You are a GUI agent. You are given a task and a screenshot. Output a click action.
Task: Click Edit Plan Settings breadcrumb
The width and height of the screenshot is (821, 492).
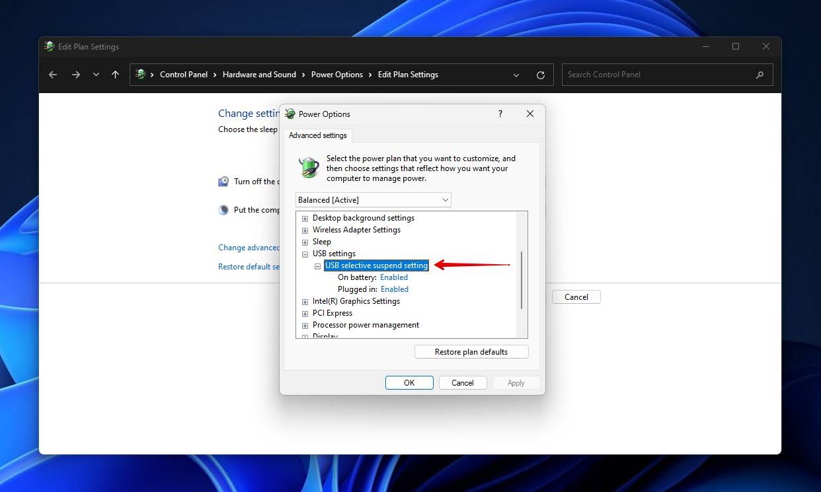point(408,75)
